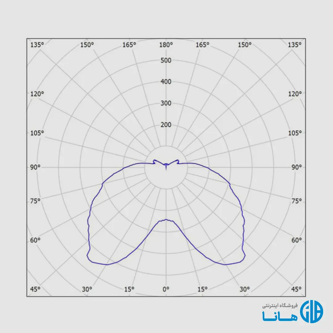Click the top 150° label right of 180°
Viewport: 333px width, 333px height.
point(245,45)
